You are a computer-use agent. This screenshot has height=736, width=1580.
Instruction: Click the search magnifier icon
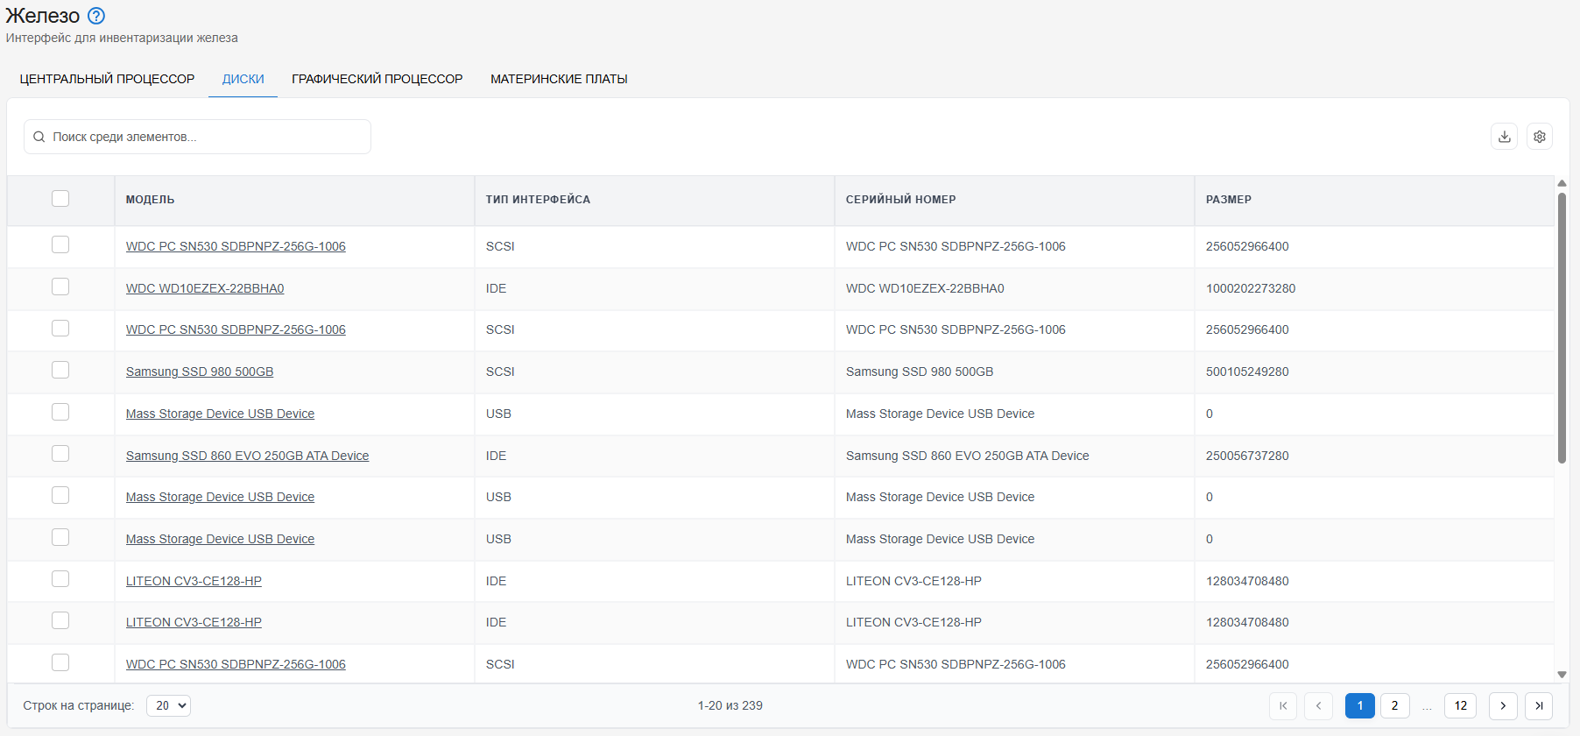pos(39,137)
